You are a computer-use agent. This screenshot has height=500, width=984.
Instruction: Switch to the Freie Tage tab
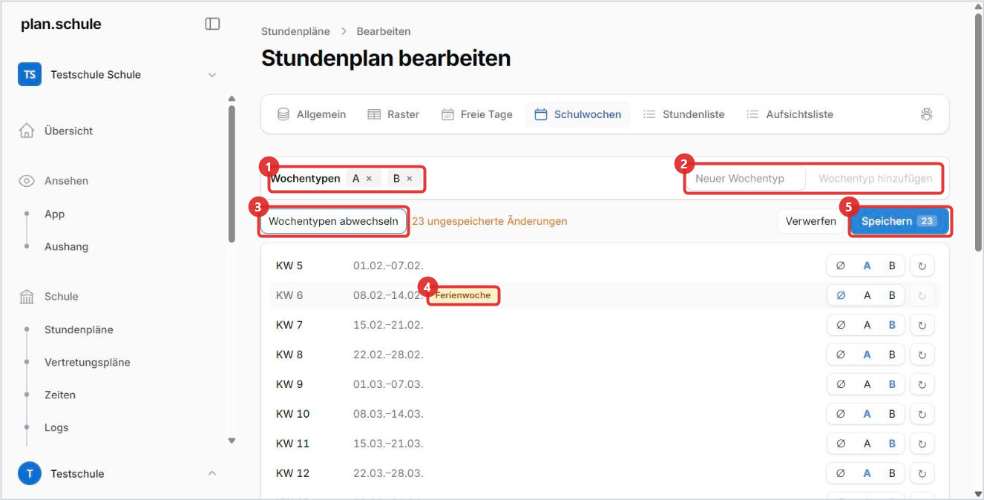click(477, 114)
